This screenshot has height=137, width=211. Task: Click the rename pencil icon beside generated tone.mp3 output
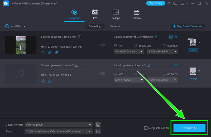[x=148, y=65]
